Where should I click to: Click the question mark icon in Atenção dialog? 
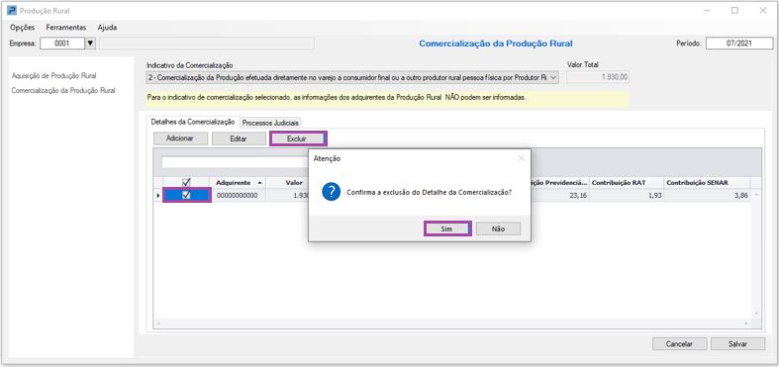point(331,192)
